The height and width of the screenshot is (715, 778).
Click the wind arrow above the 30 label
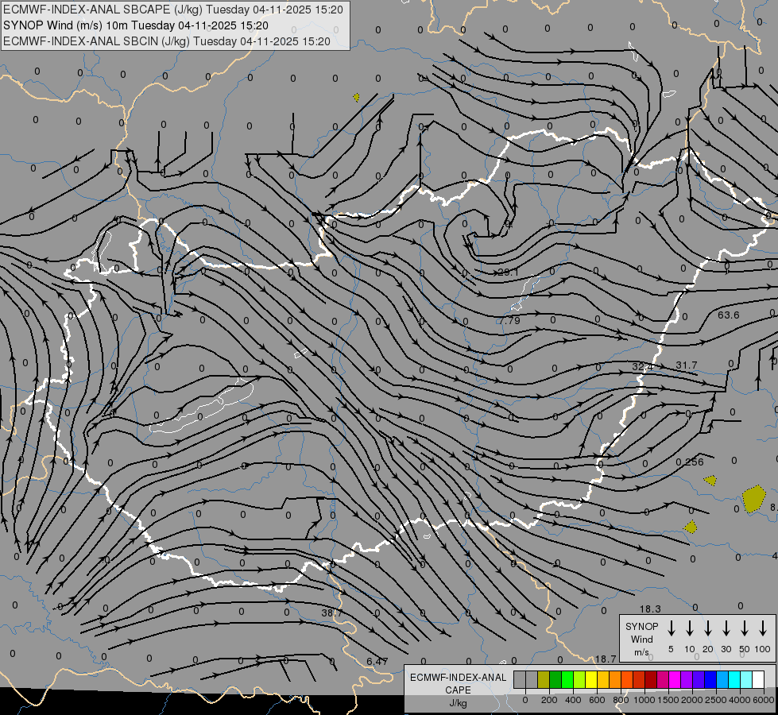coord(726,628)
